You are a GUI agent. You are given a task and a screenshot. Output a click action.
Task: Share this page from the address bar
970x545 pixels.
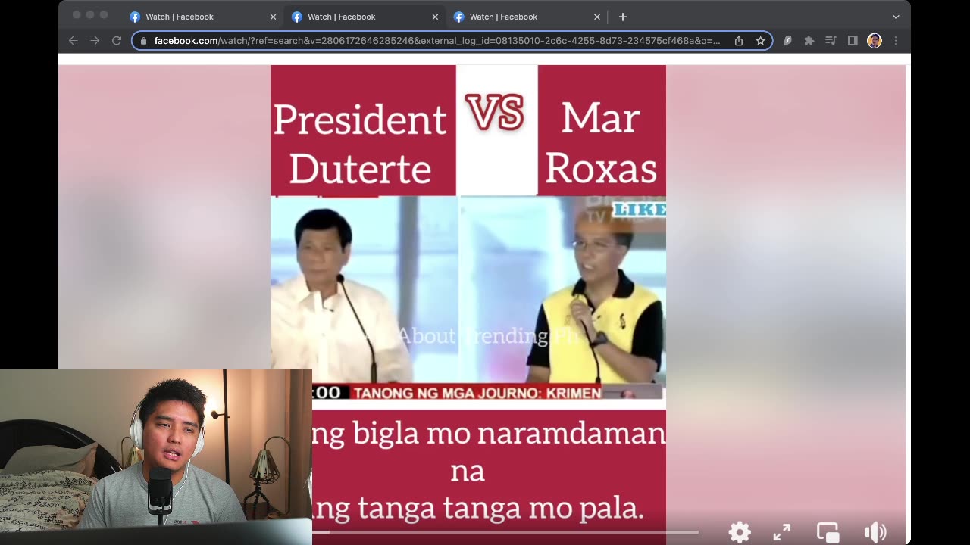tap(739, 41)
